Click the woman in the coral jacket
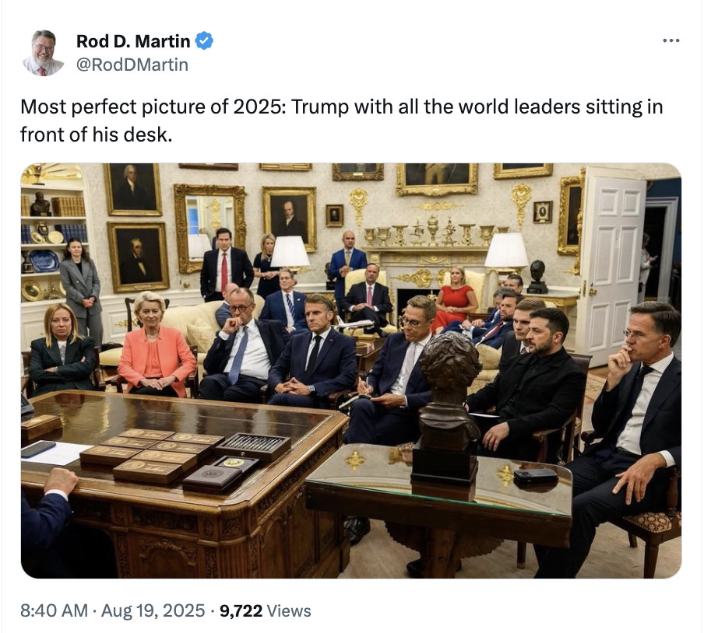704x633 pixels. point(156,350)
